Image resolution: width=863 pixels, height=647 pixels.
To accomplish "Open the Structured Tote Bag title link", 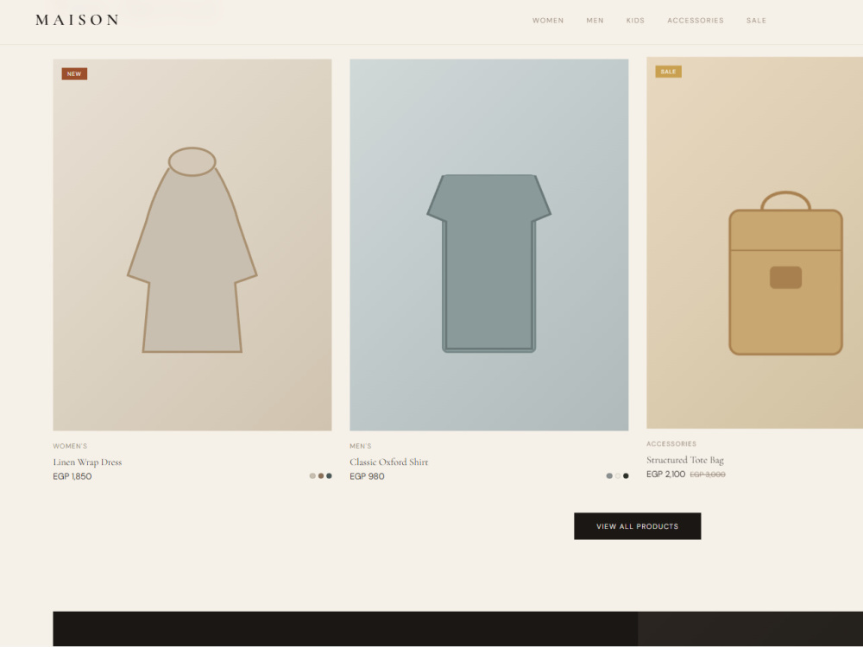I will coord(684,460).
